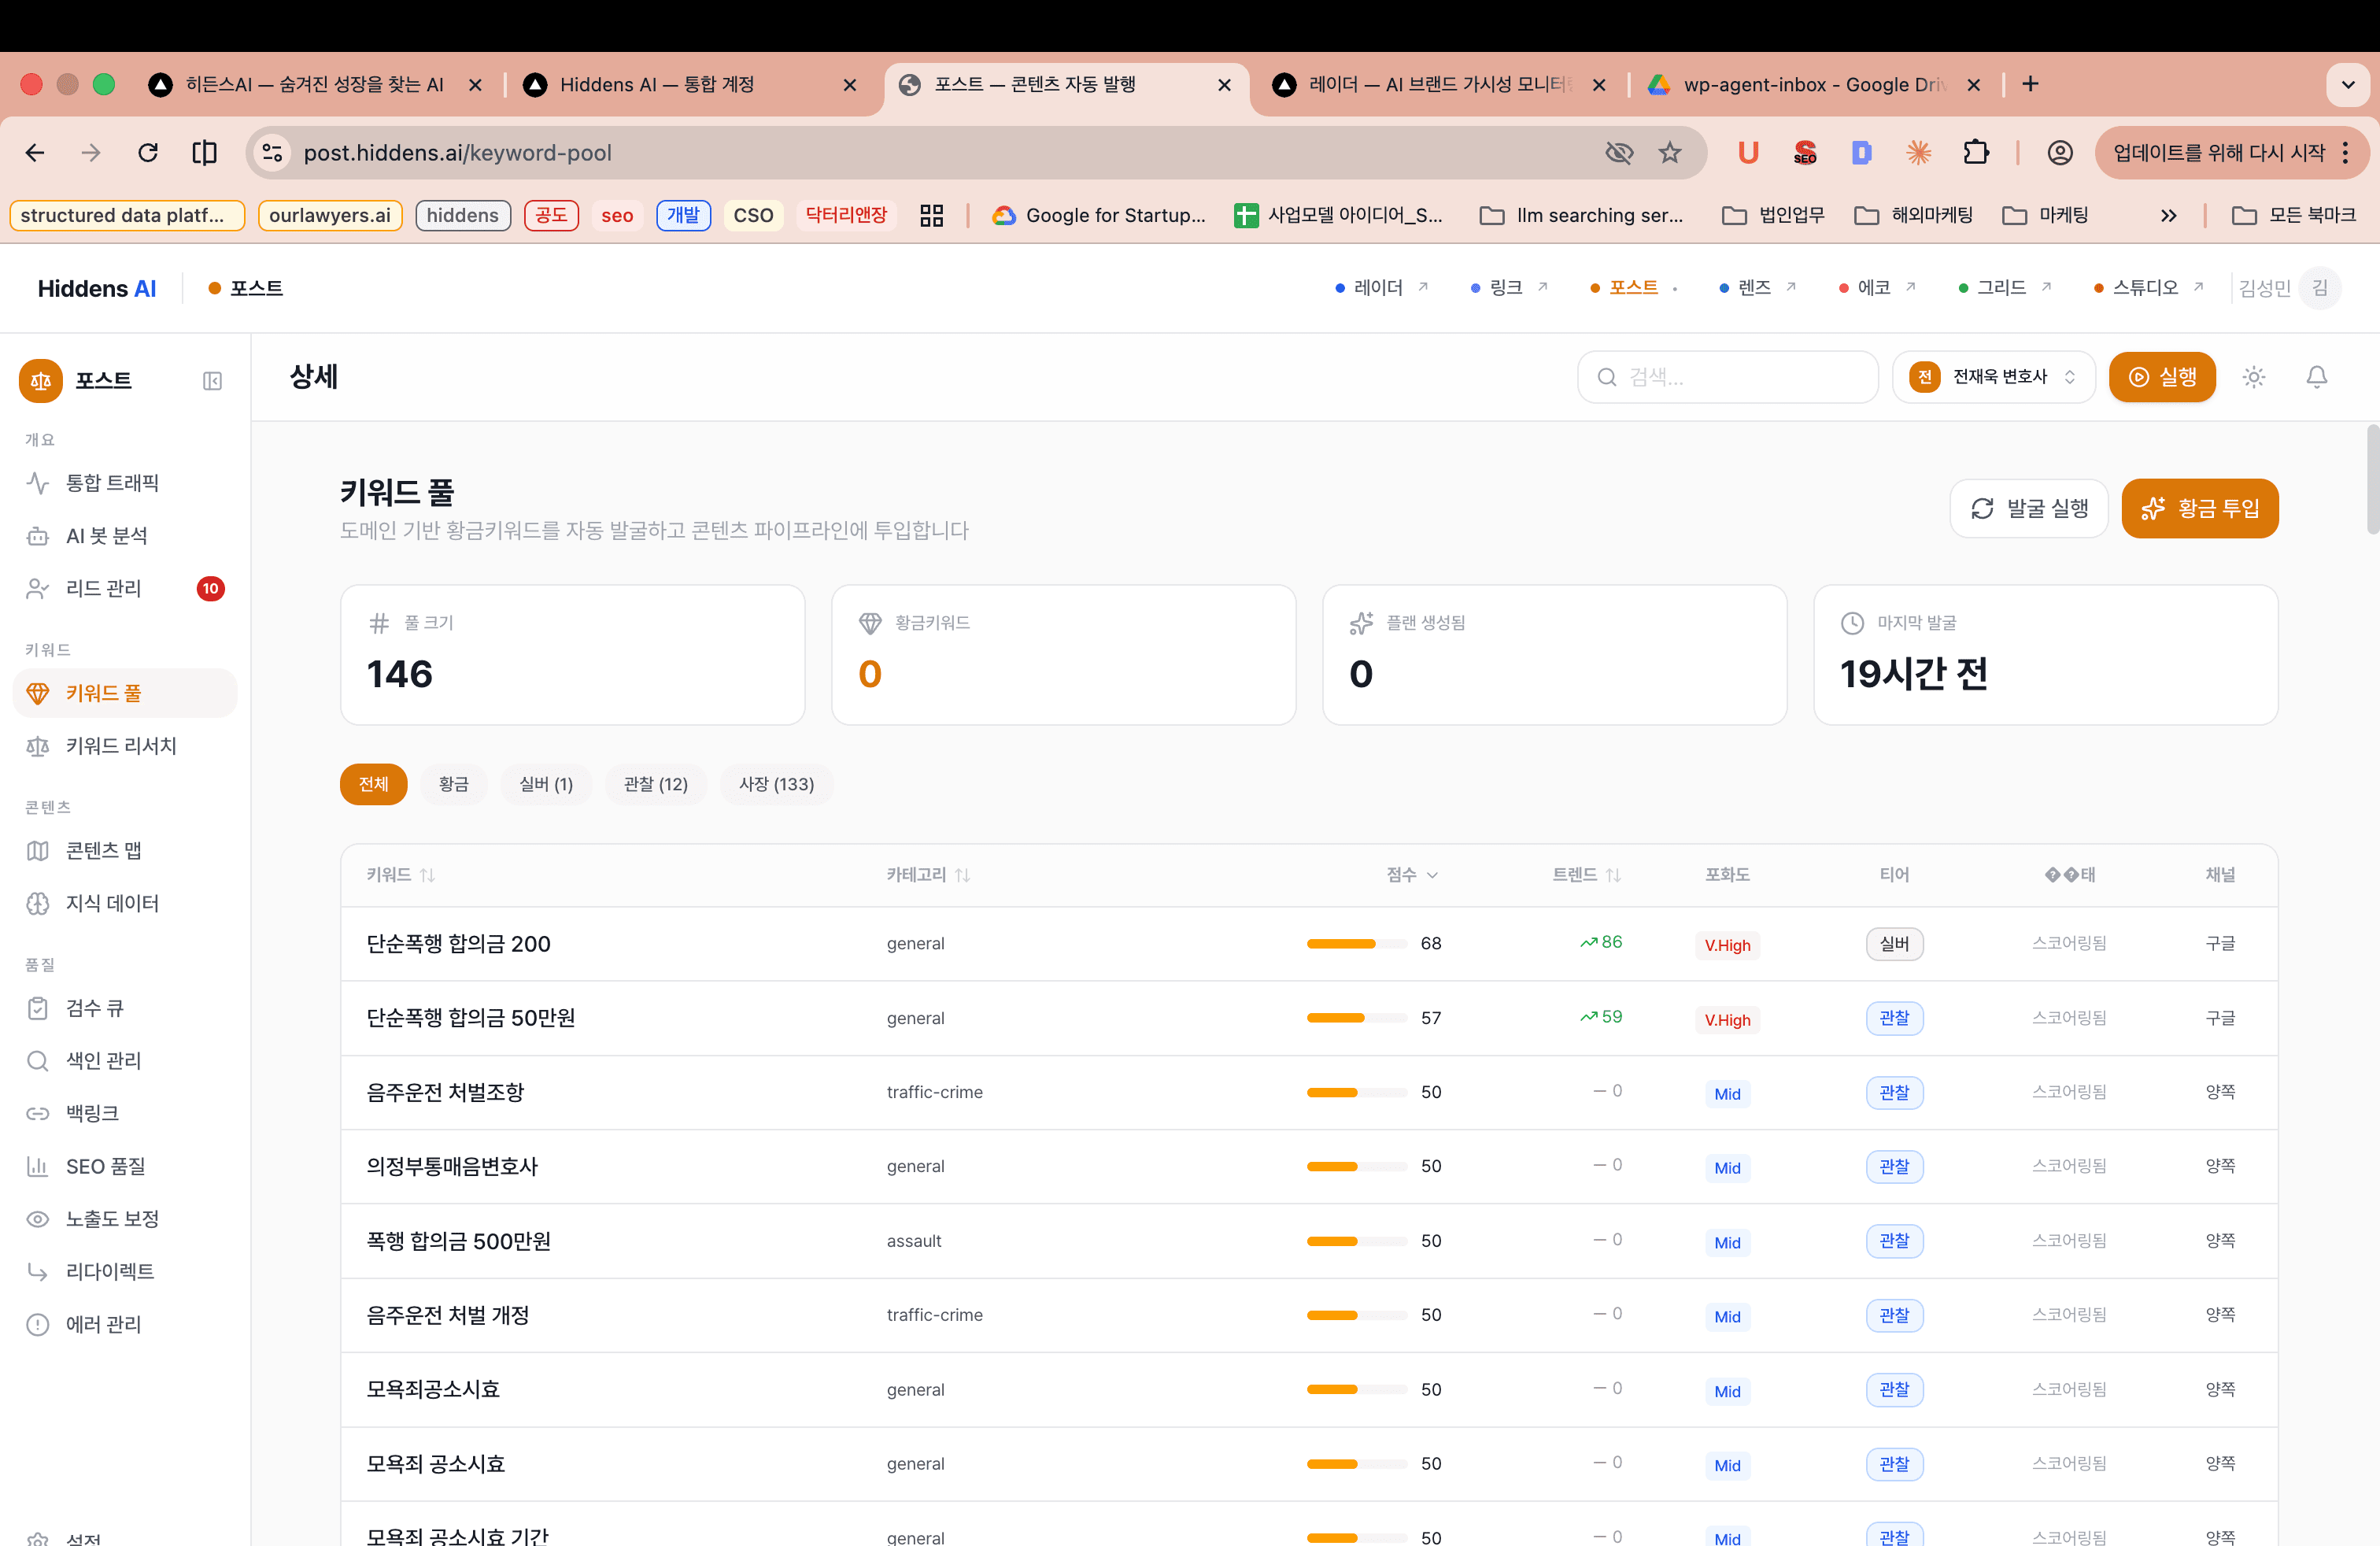Open bookmark apps grid icon
Image resolution: width=2380 pixels, height=1546 pixels.
click(x=931, y=215)
